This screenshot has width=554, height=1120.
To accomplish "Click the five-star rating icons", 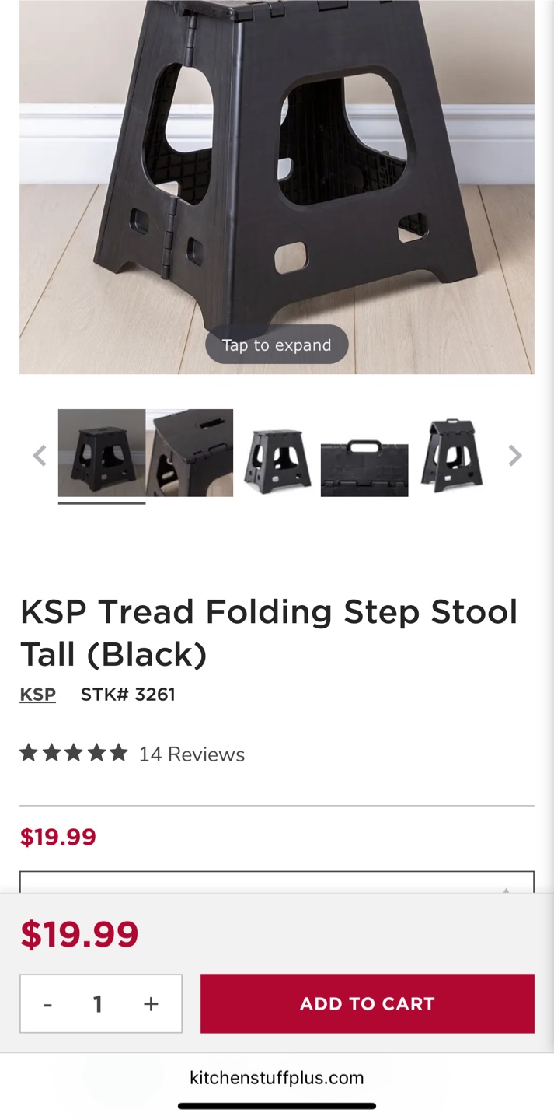I will click(74, 753).
